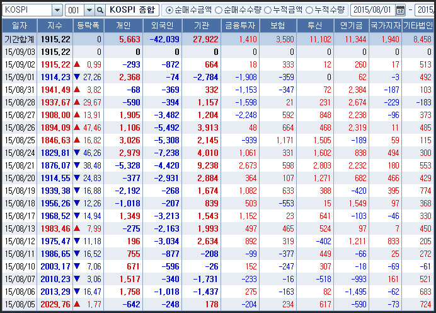Viewport: 436px width, 313px height.
Task: Select the 누적수량 radio button
Action: pos(309,10)
